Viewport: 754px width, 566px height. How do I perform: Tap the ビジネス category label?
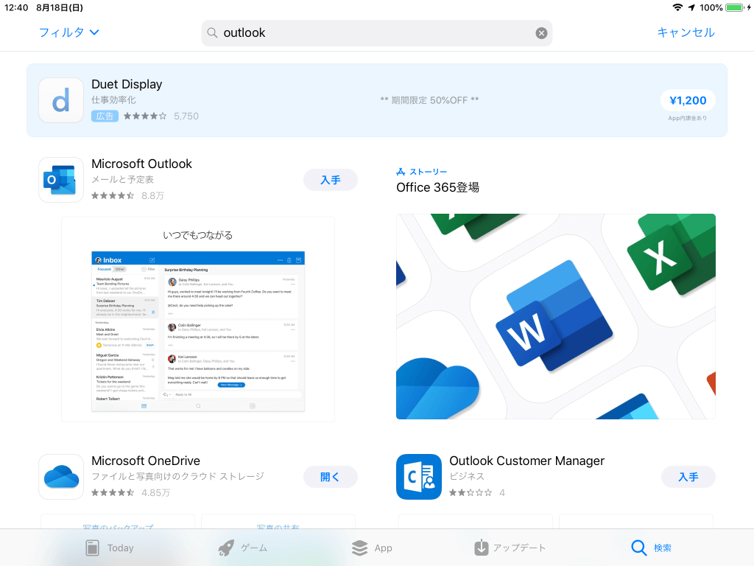(x=467, y=476)
